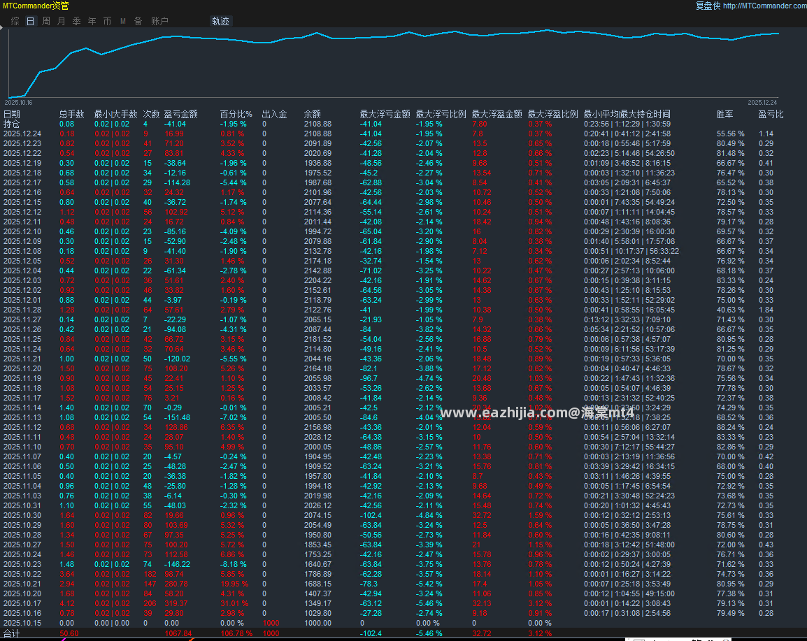Sort by the 胜率 column header
807x641 pixels.
[x=724, y=114]
